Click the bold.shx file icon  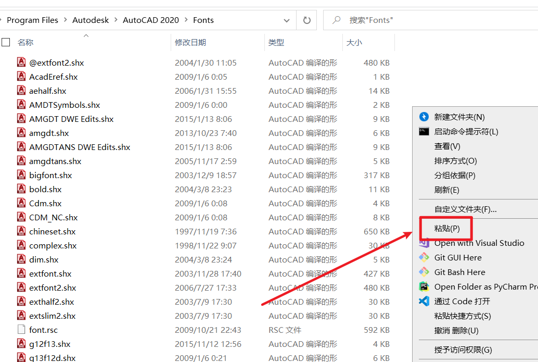pos(21,189)
